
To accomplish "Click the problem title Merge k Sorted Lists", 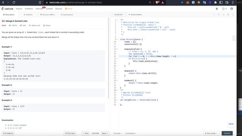I will [x=15, y=21].
